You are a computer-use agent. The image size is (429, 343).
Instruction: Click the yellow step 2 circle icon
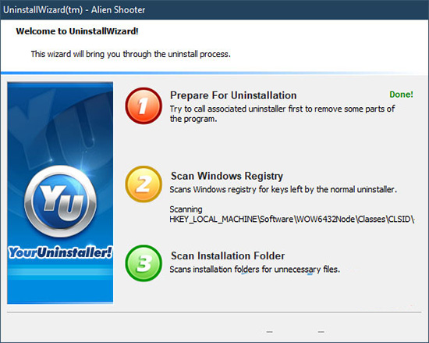point(144,184)
